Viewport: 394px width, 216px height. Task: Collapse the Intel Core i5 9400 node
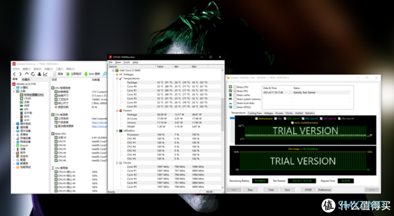click(x=113, y=71)
